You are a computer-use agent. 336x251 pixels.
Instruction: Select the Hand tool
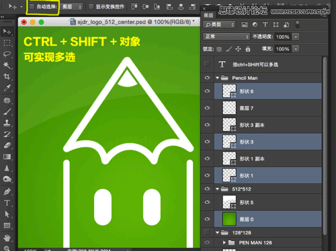click(7, 238)
